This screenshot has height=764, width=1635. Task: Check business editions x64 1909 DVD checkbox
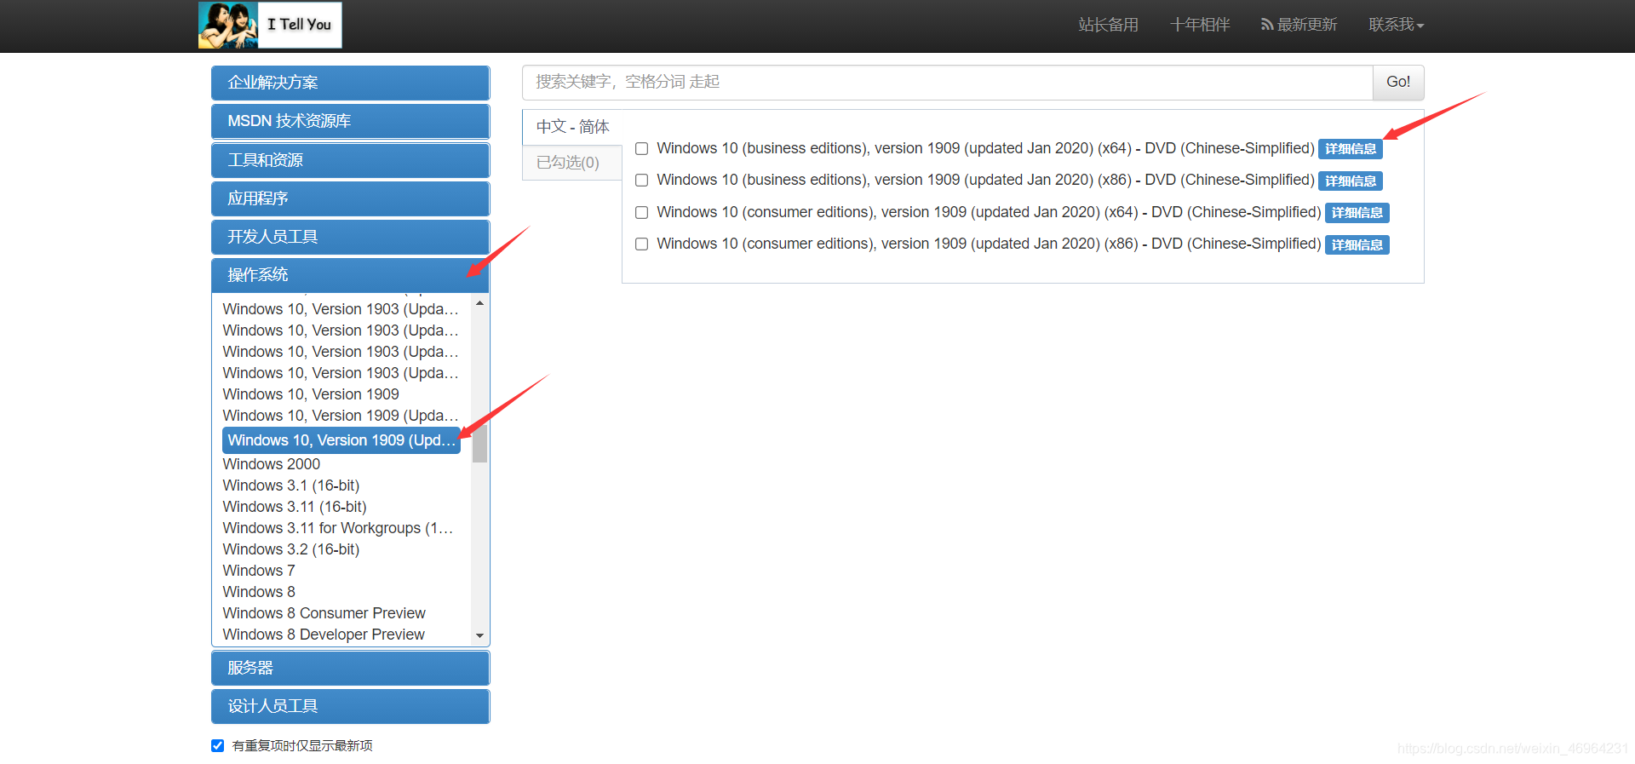point(642,149)
